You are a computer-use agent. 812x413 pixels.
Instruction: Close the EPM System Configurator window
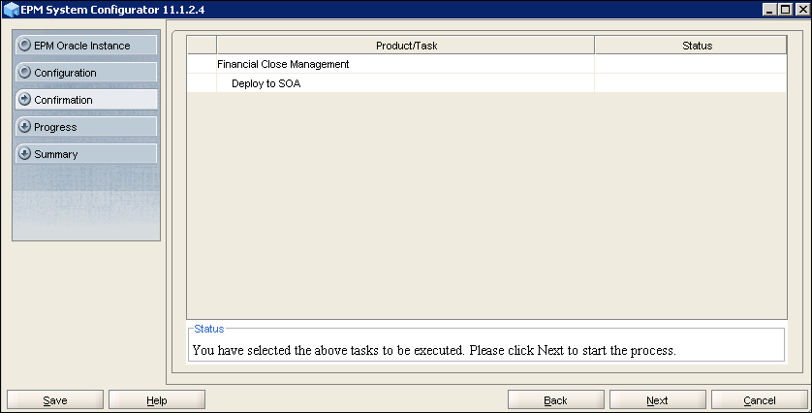click(x=800, y=9)
